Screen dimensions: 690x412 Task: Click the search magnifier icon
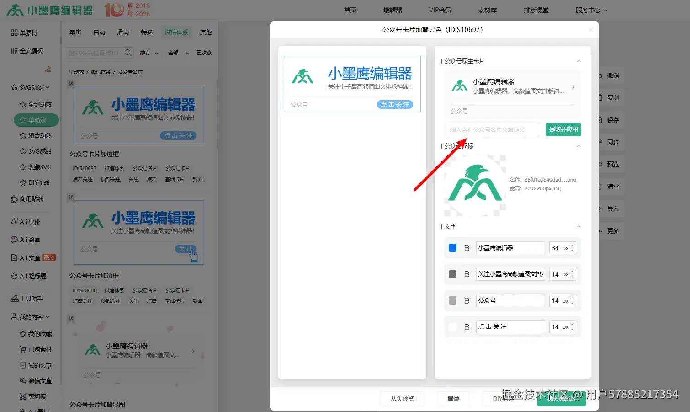[128, 53]
